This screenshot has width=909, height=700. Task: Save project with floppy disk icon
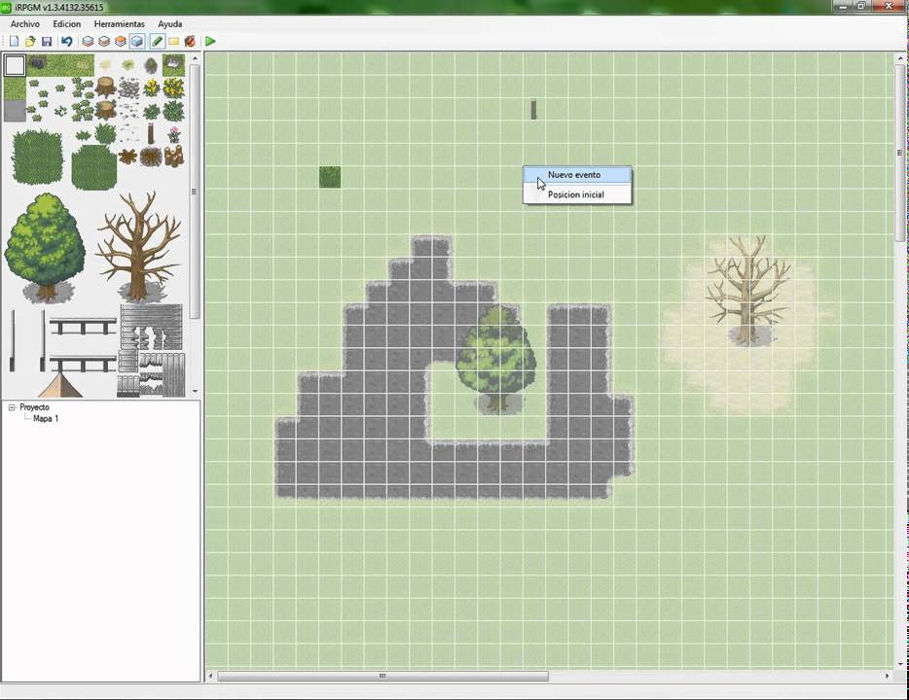pyautogui.click(x=47, y=42)
